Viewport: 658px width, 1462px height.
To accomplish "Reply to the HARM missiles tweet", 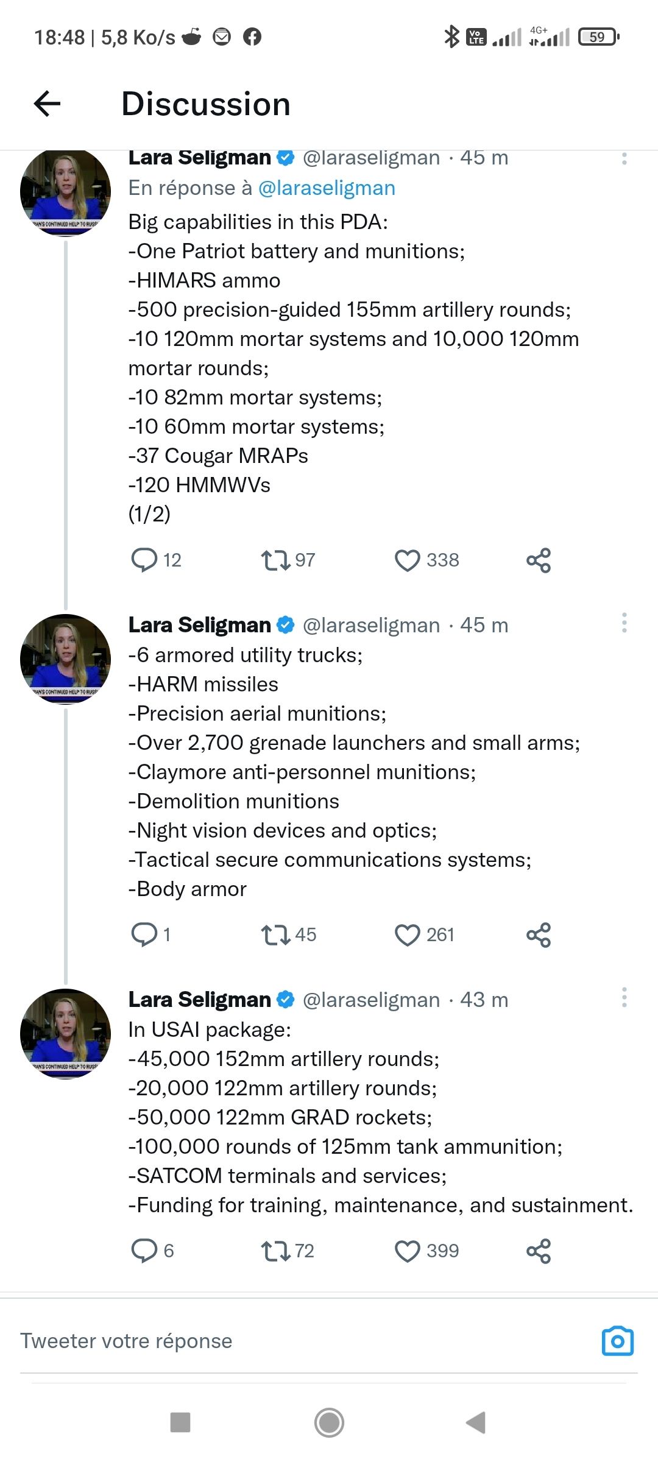I will point(144,934).
